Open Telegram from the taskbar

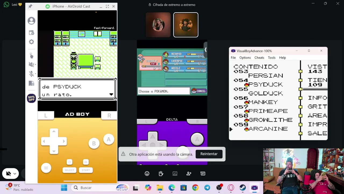coord(207,188)
